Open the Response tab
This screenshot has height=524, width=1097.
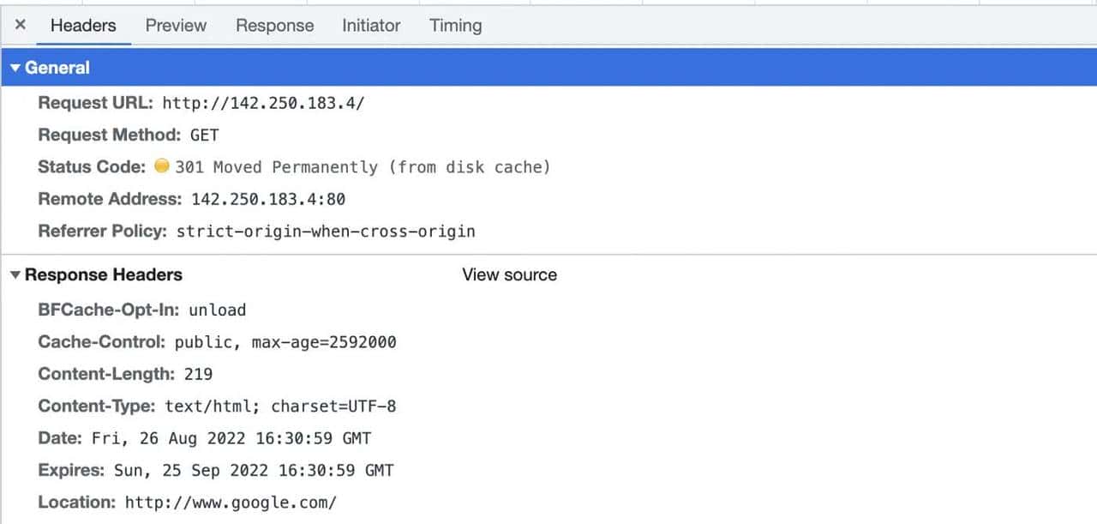274,26
